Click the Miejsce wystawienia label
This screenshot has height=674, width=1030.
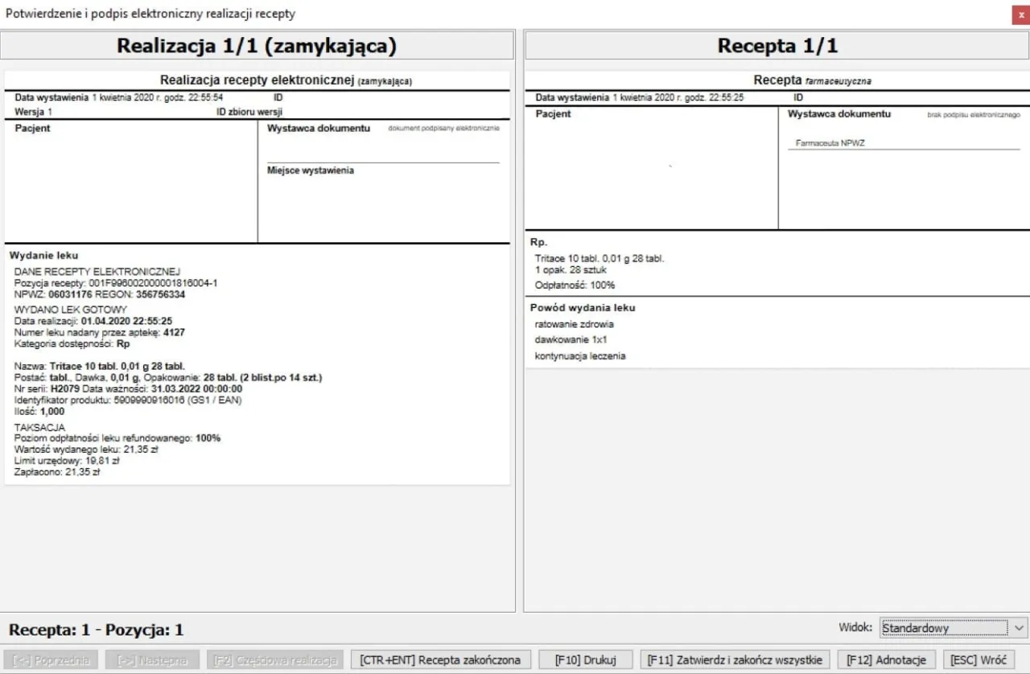click(311, 171)
